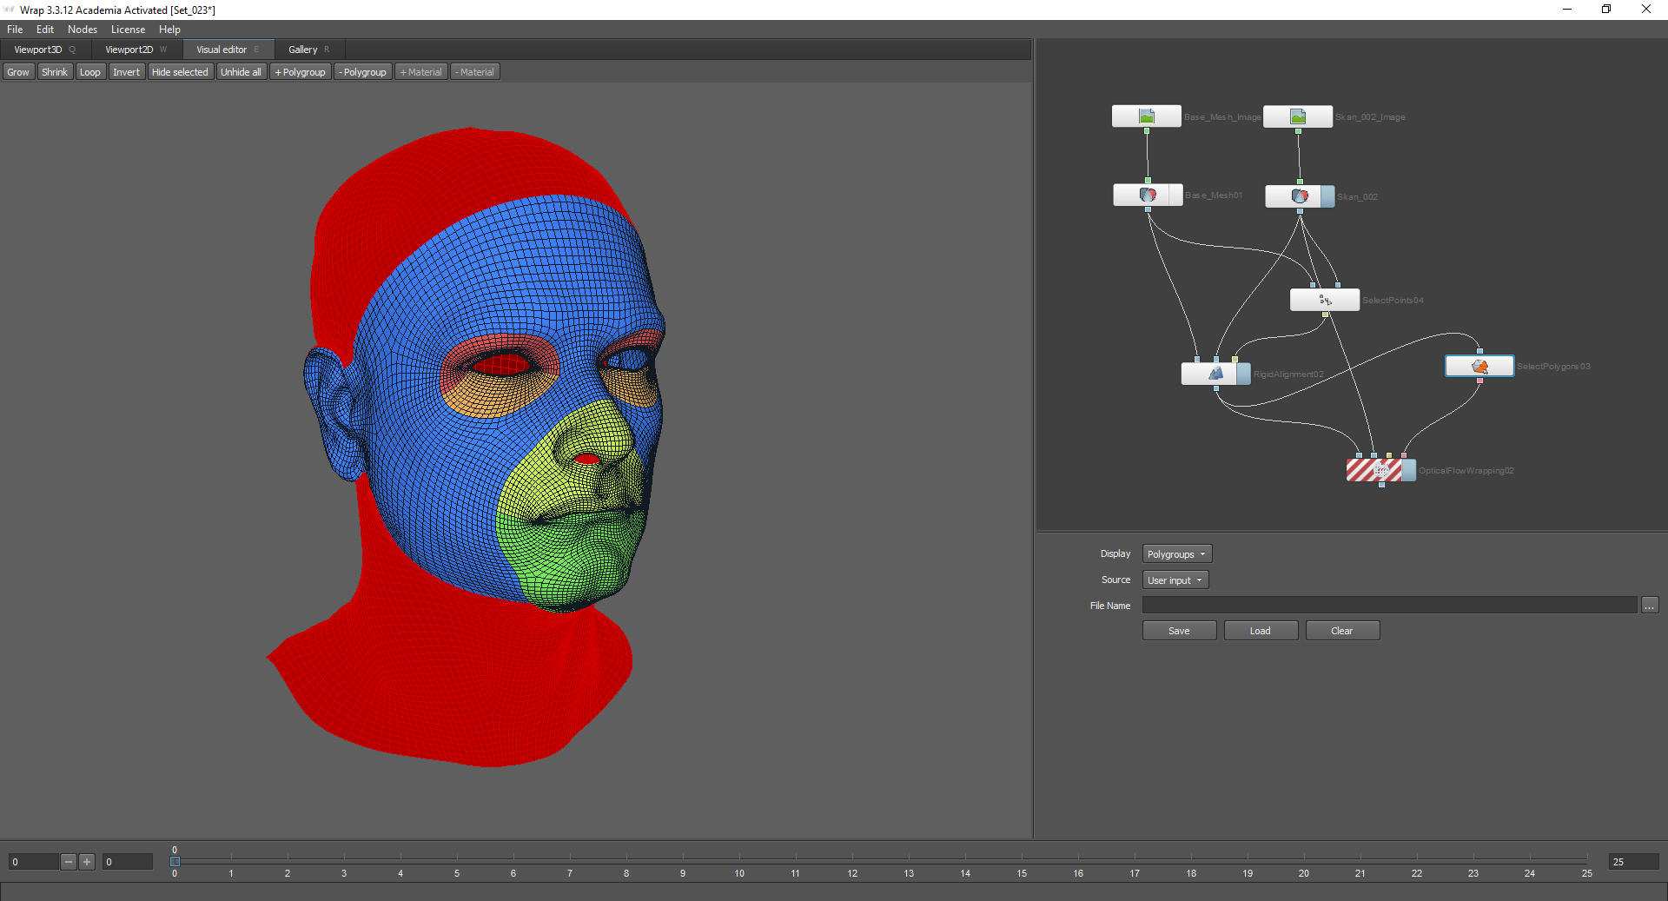The image size is (1668, 901).
Task: Select the RigidAlignment02 node icon
Action: [1215, 374]
